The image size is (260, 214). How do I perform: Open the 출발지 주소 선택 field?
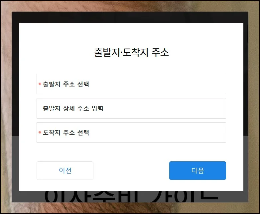point(131,84)
